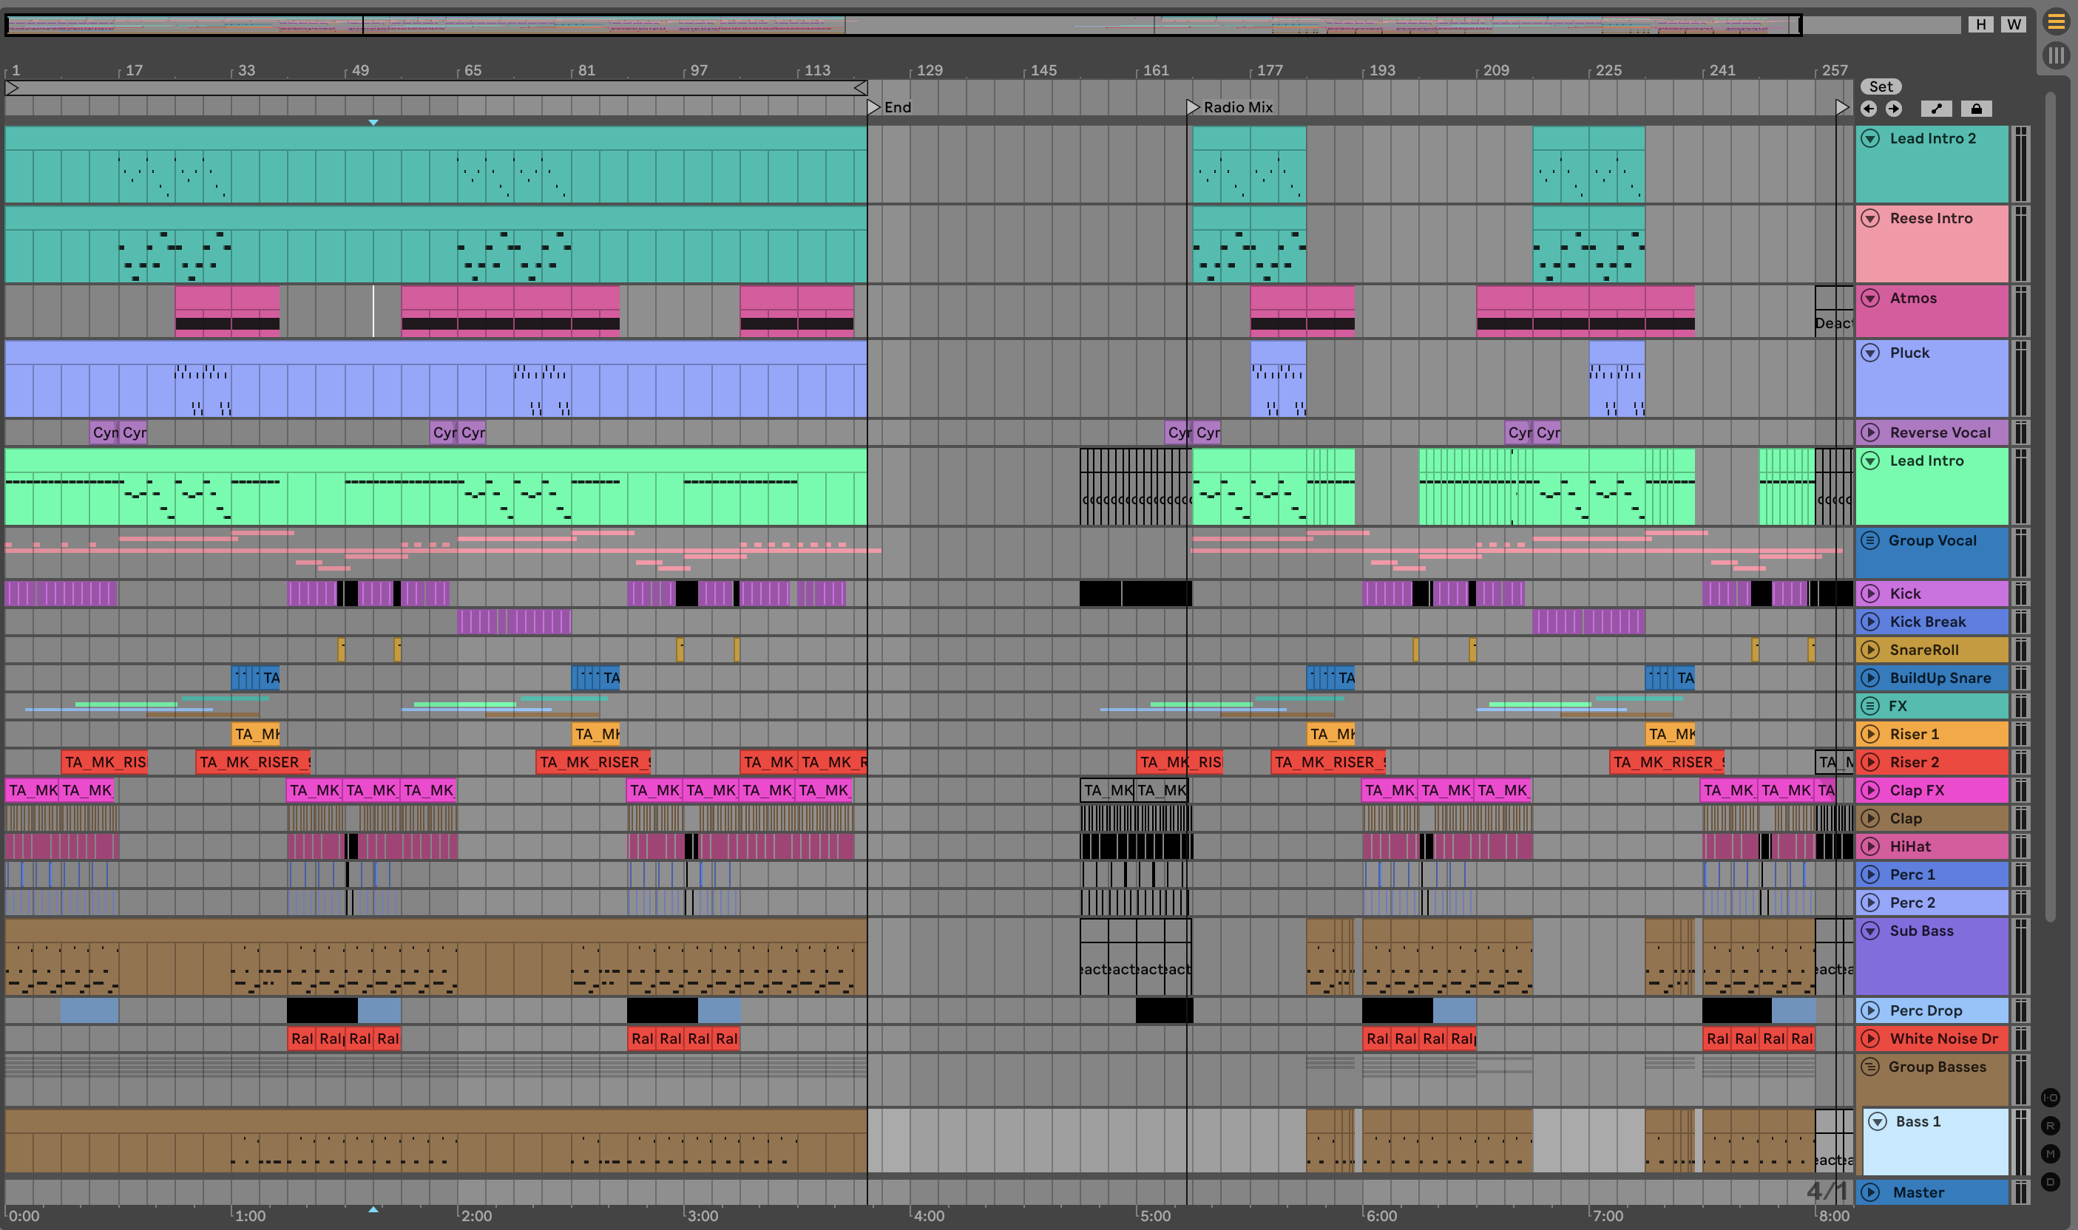Click the Set locator button
This screenshot has height=1230, width=2078.
pos(1881,86)
